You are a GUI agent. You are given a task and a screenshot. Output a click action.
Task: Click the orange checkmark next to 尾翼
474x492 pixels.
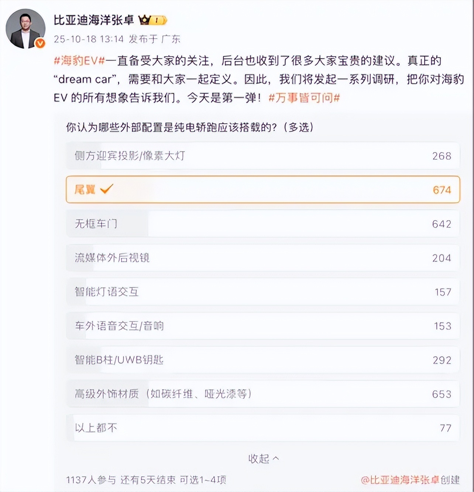[x=107, y=189]
